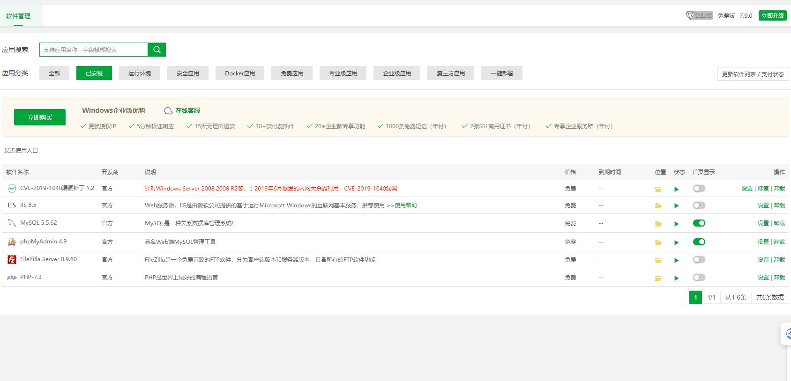Image resolution: width=791 pixels, height=381 pixels.
Task: Click the 立即购买 purchase button
Action: [x=40, y=117]
